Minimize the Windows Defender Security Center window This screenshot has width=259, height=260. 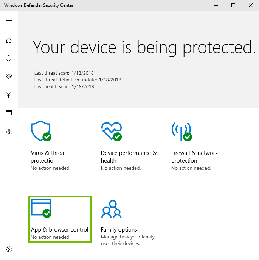point(216,5)
